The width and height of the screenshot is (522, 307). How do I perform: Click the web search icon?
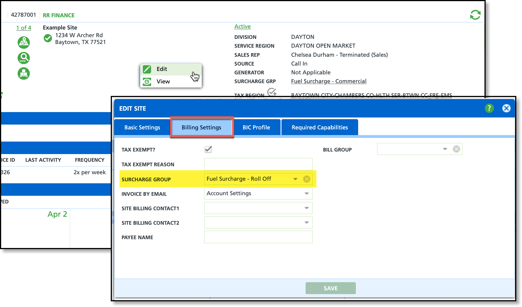pyautogui.click(x=24, y=58)
